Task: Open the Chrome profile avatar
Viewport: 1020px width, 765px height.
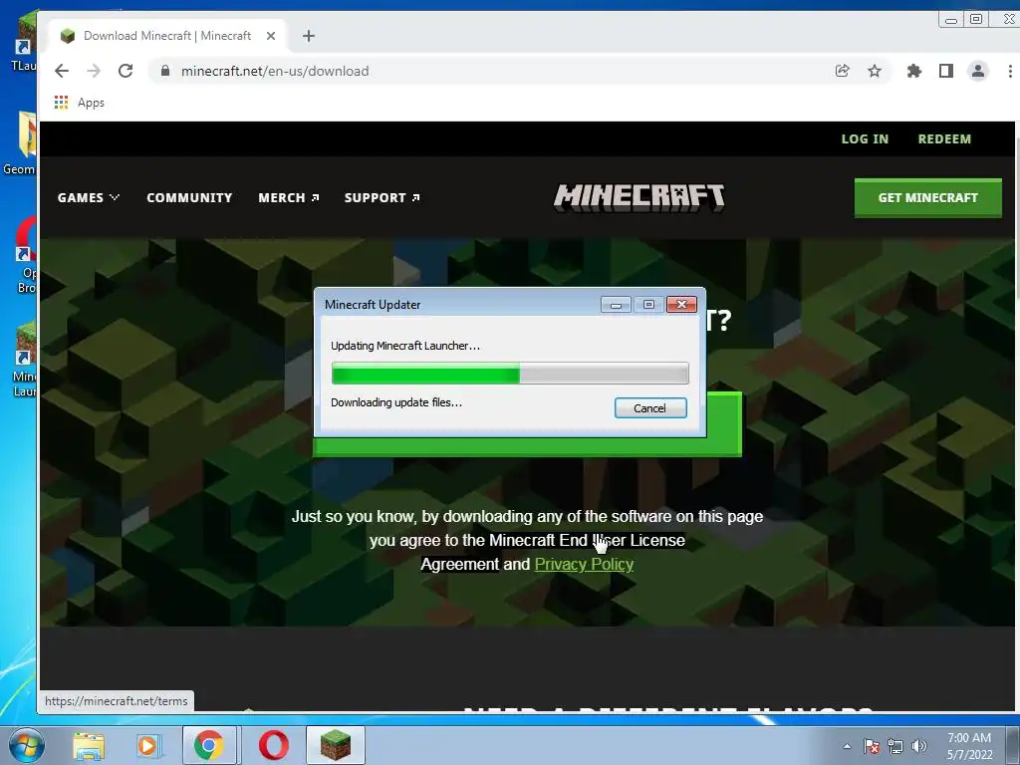Action: tap(978, 71)
